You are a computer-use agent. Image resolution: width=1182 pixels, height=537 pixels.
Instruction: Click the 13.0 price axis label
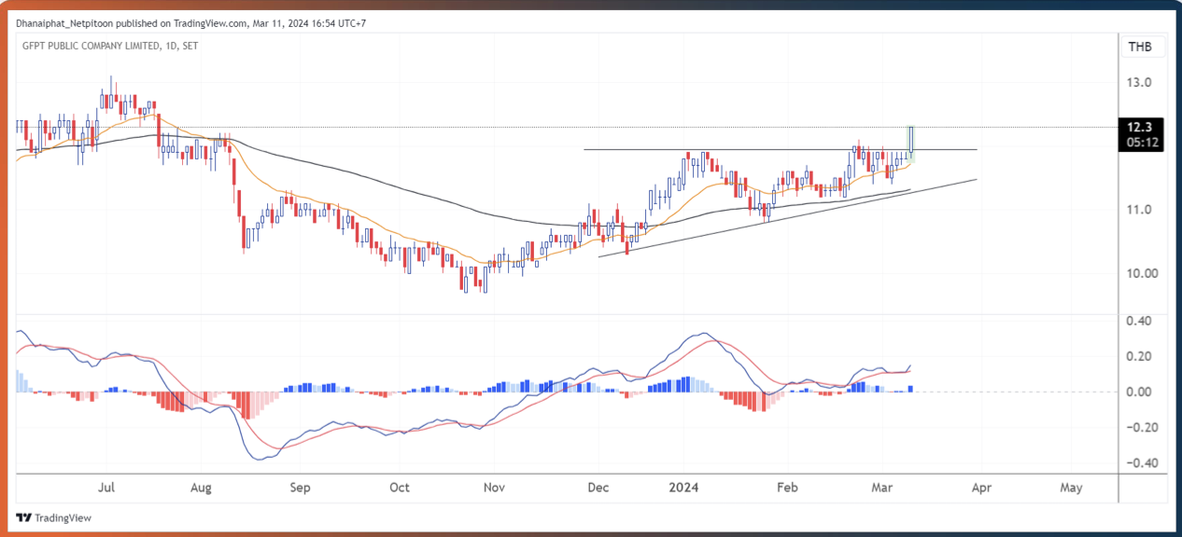tap(1139, 82)
